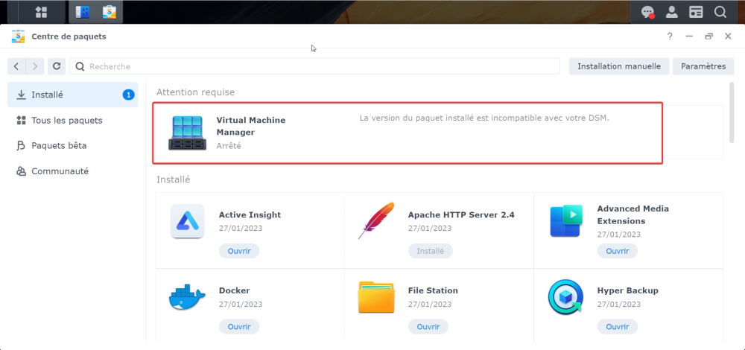Open the user account options icon
The width and height of the screenshot is (745, 350).
(x=671, y=13)
